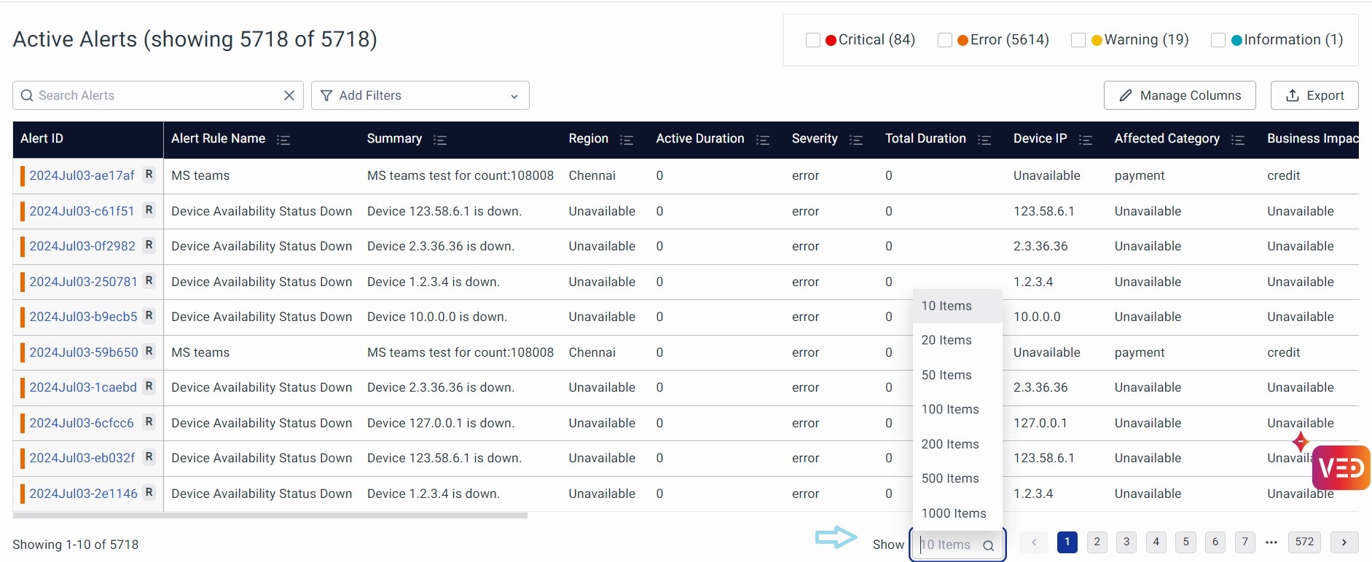
Task: Jump to last page 572
Action: point(1304,542)
